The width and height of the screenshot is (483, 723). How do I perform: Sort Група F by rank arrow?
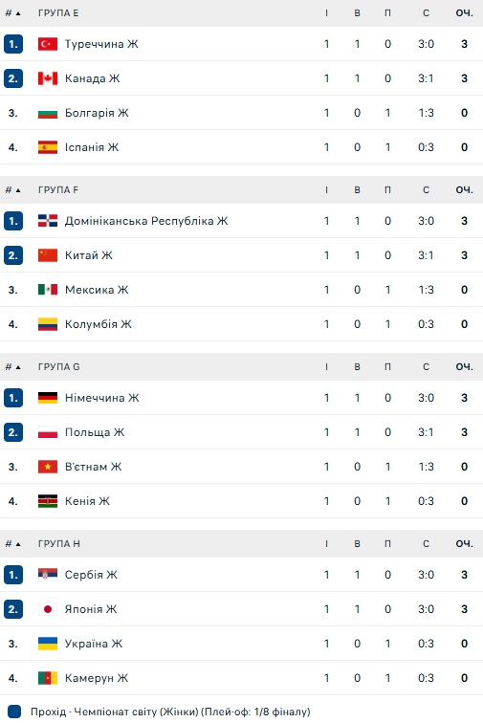18,190
